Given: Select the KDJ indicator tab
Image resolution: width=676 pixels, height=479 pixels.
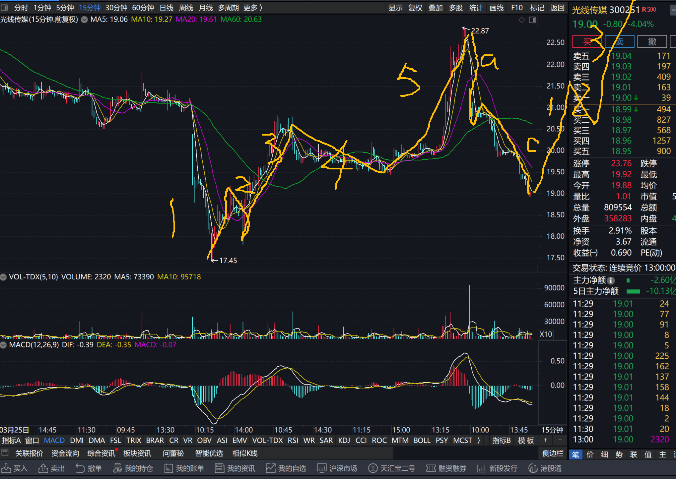Looking at the screenshot, I should (344, 440).
